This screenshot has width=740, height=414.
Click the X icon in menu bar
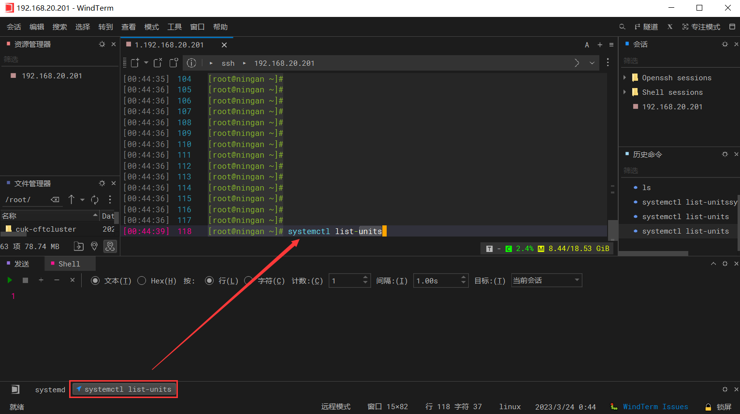coord(670,27)
